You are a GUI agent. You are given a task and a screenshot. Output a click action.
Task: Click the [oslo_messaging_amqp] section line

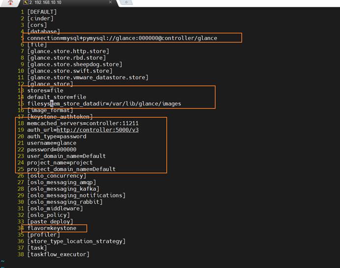tap(61, 182)
